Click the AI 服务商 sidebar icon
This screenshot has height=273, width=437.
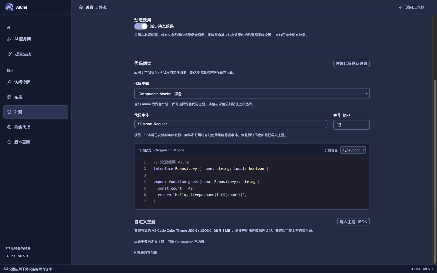pos(9,39)
